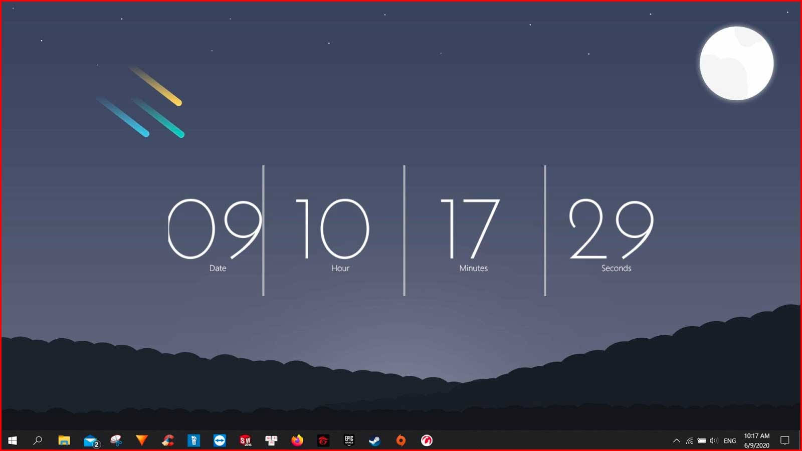Screen dimensions: 802x451
Task: Open the Action Center notifications
Action: tap(785, 441)
